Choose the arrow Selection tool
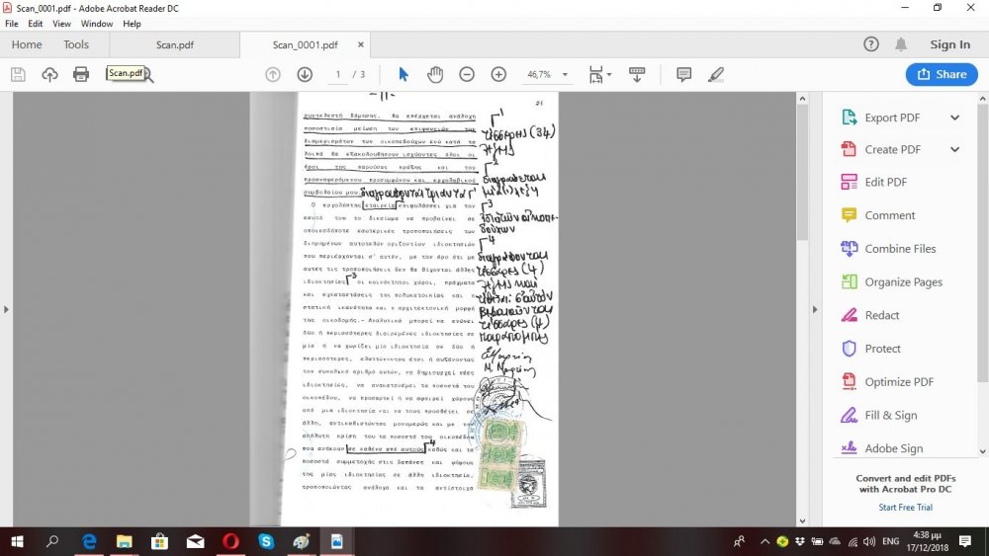This screenshot has width=989, height=556. [x=403, y=74]
